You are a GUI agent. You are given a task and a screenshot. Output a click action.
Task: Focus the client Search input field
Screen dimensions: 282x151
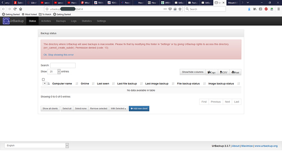[63, 65]
